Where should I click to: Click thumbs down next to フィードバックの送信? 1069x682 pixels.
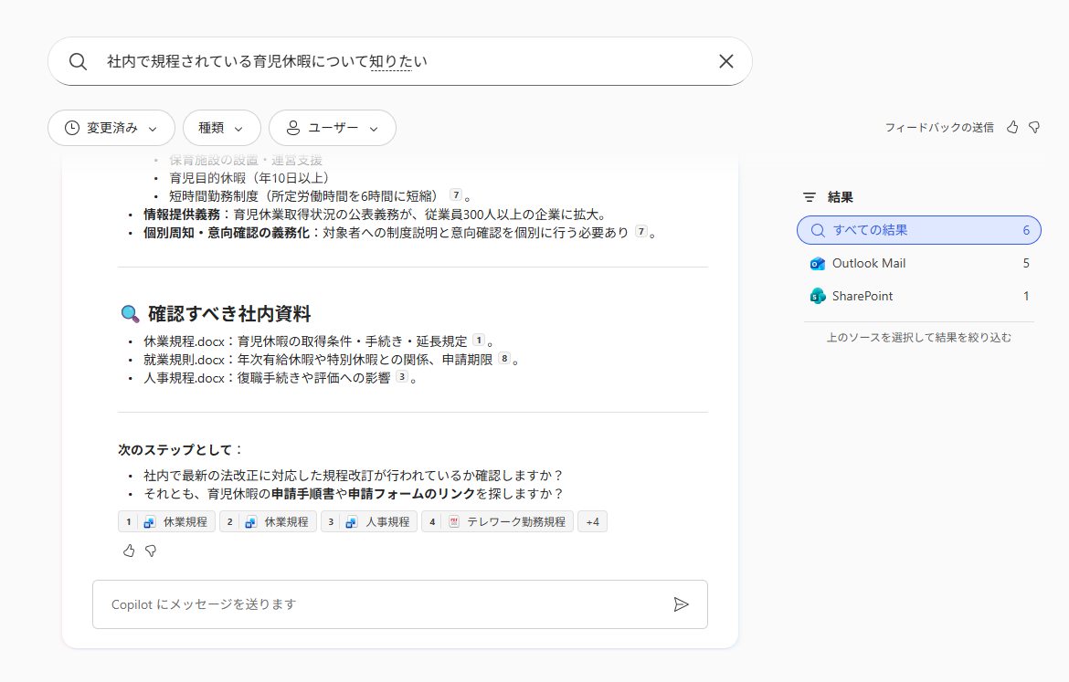point(1034,128)
